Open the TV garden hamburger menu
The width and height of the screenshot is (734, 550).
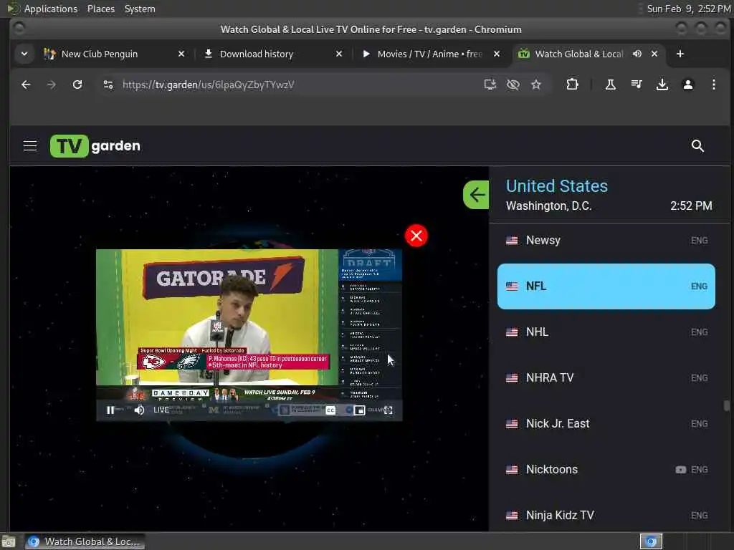click(x=30, y=146)
